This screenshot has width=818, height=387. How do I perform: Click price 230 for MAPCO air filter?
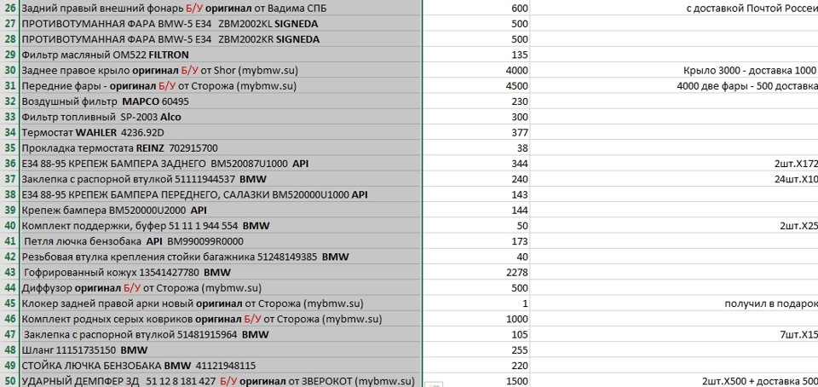coord(476,101)
